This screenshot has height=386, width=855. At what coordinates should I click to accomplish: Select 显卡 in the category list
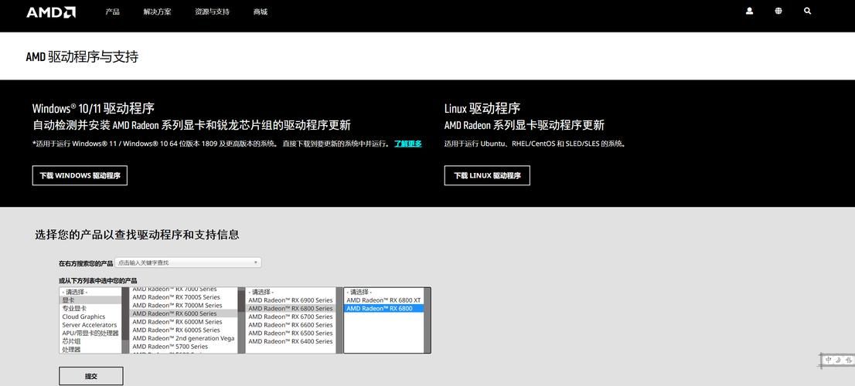point(90,300)
